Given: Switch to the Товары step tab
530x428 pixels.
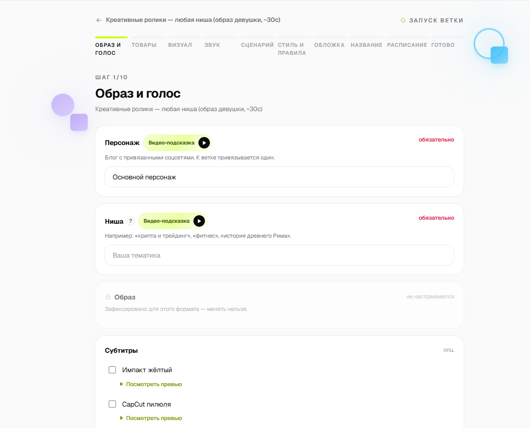Looking at the screenshot, I should pos(144,45).
